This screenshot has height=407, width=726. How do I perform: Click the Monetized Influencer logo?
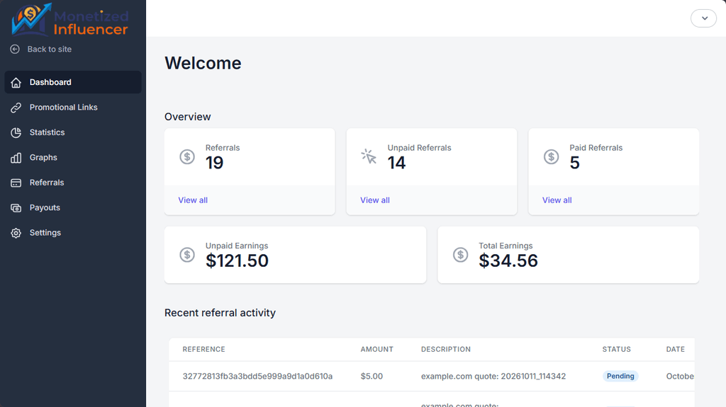coord(70,19)
